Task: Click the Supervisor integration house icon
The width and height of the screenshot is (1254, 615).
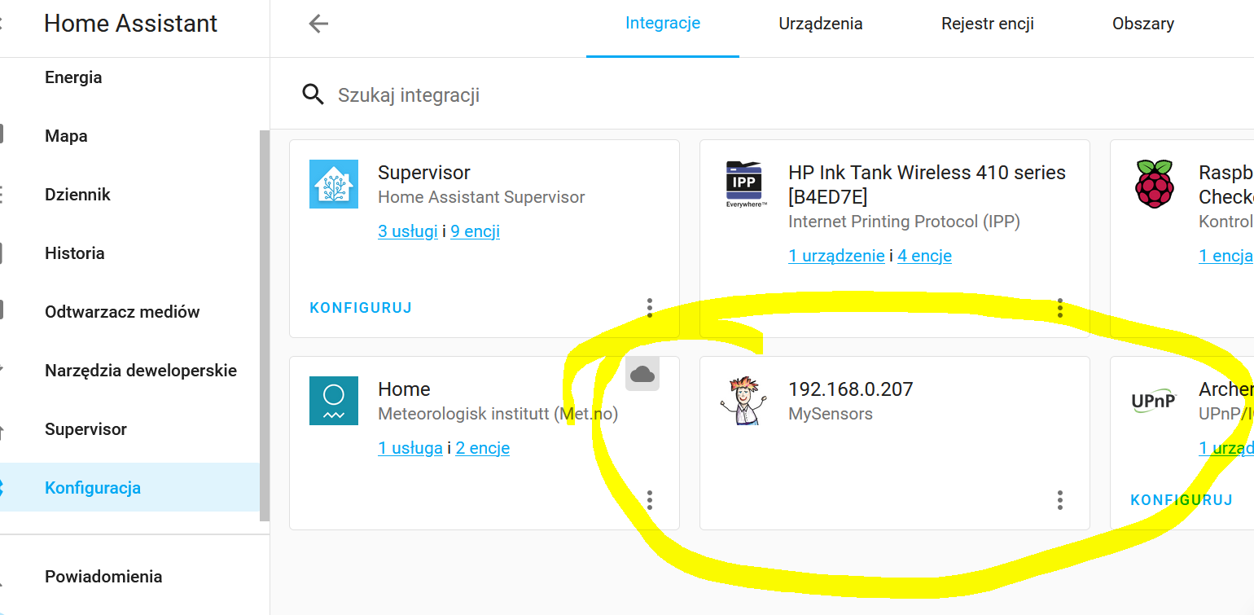Action: (x=334, y=184)
